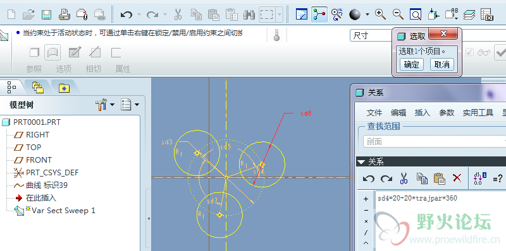The height and width of the screenshot is (251, 506).
Task: Toggle sweep as solid option
Action: 35,52
